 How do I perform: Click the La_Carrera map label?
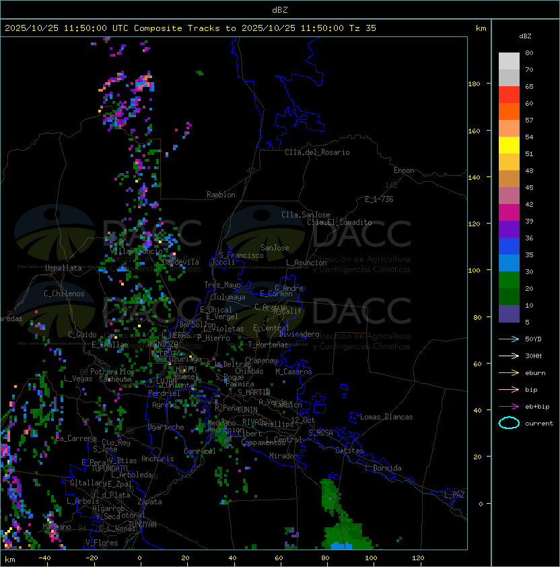coord(76,438)
